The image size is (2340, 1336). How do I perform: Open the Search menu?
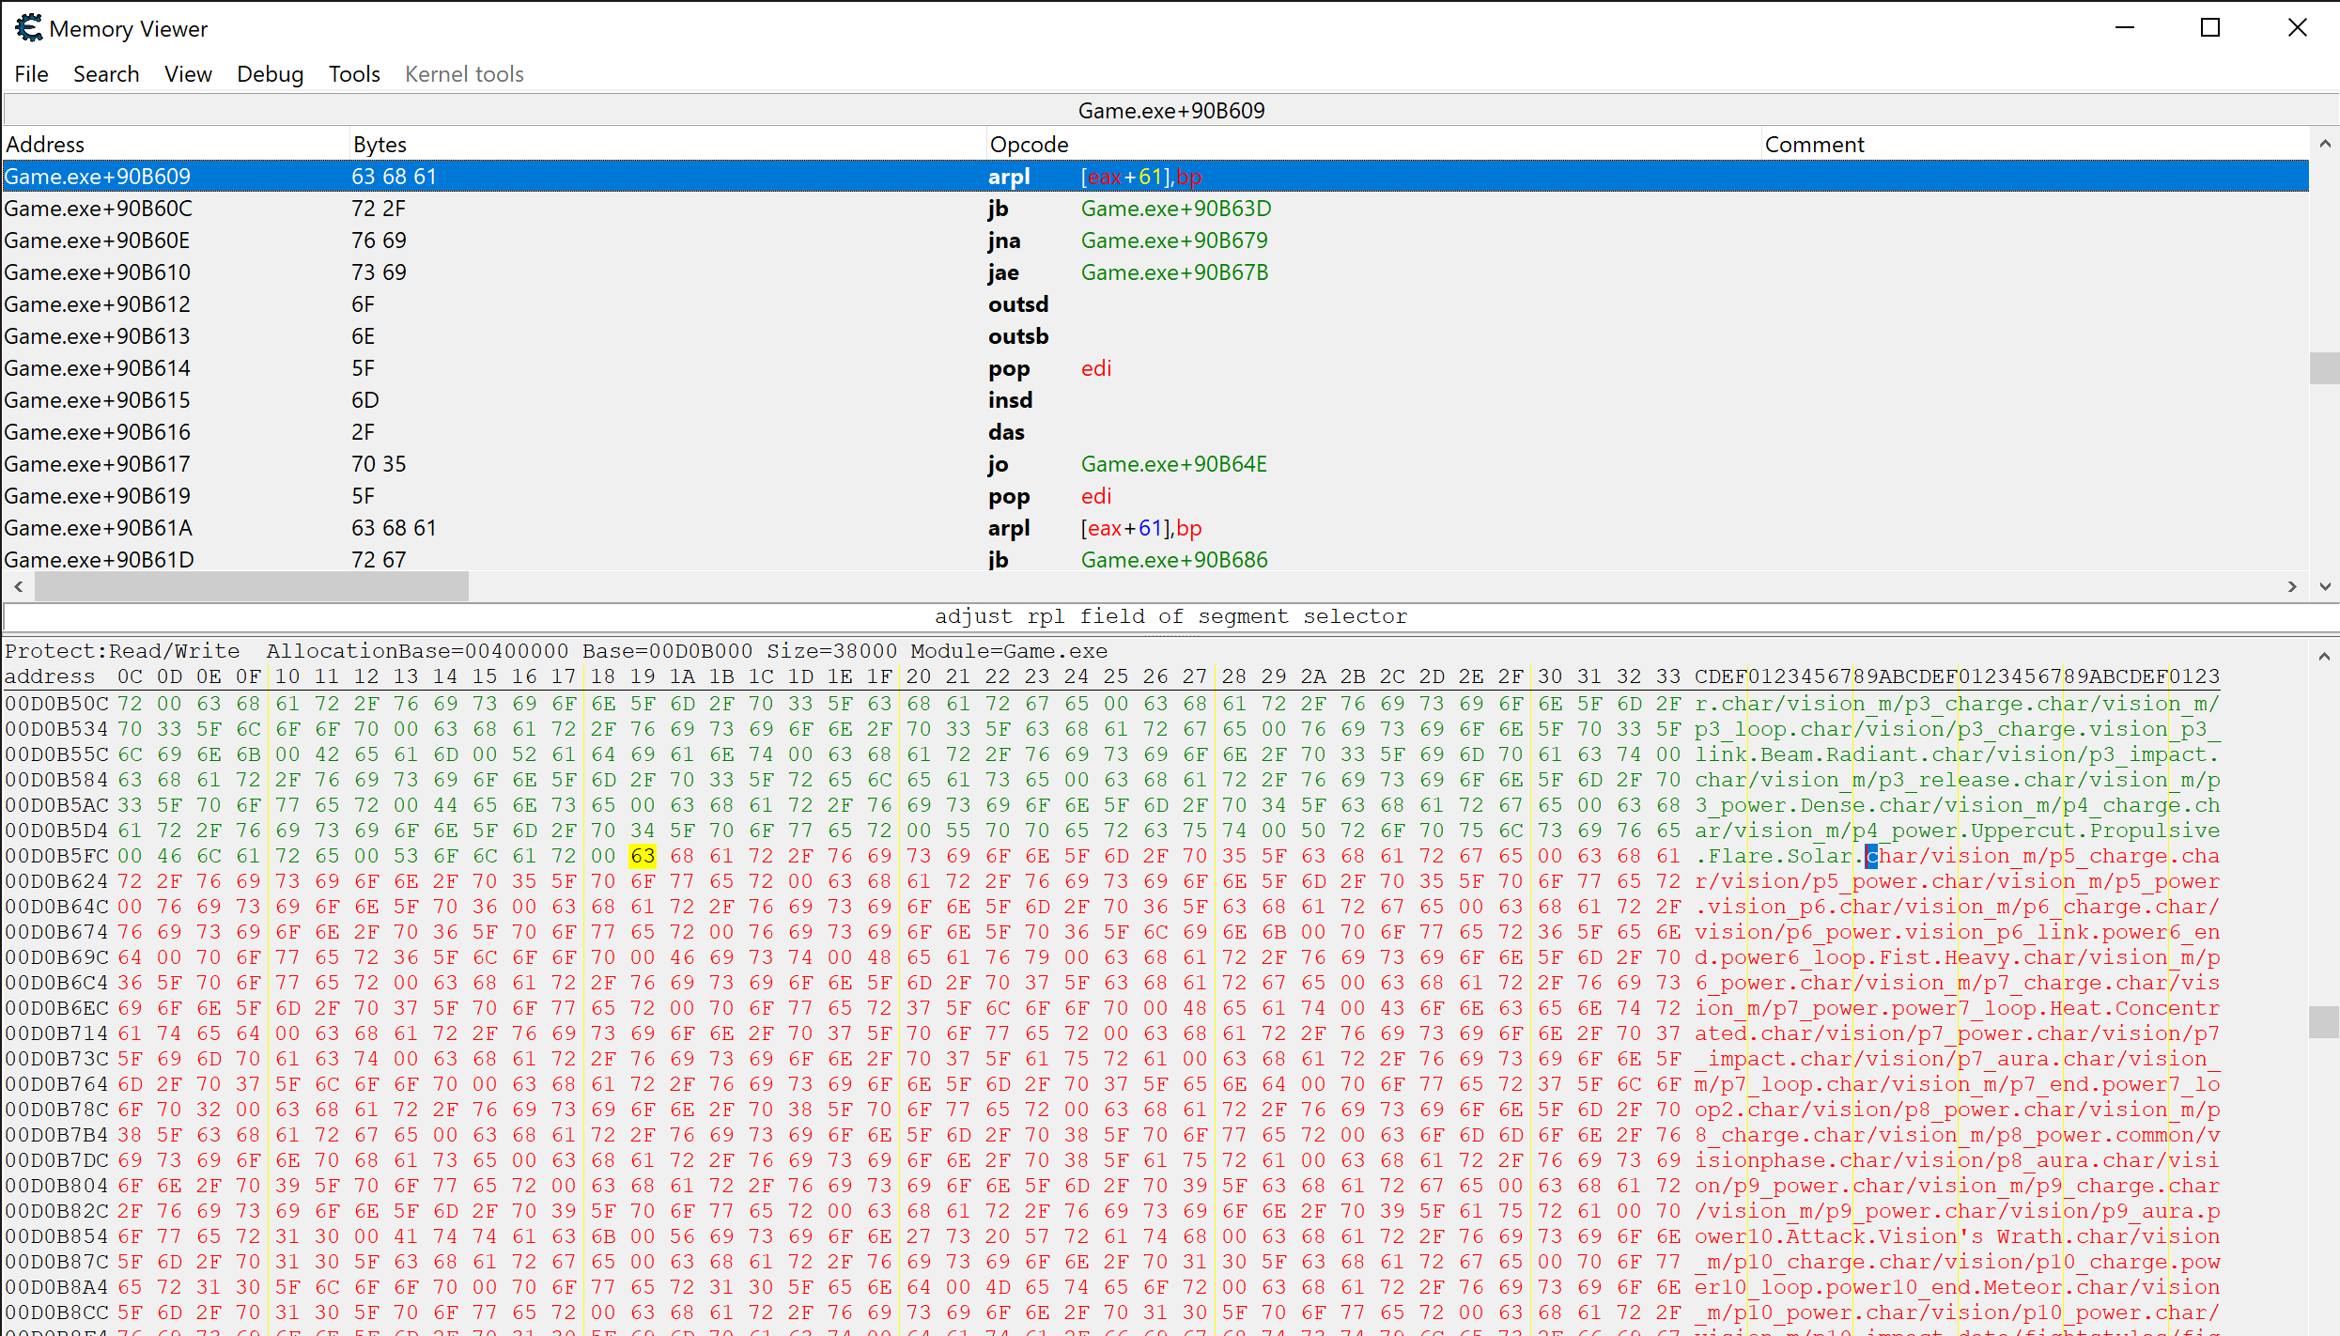(x=106, y=74)
